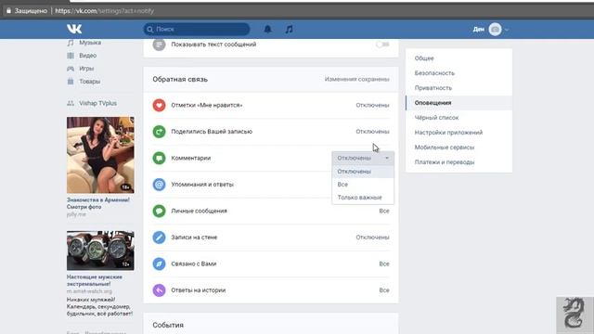594x334 pixels.
Task: Open the Чёрный список settings section
Action: click(x=458, y=118)
